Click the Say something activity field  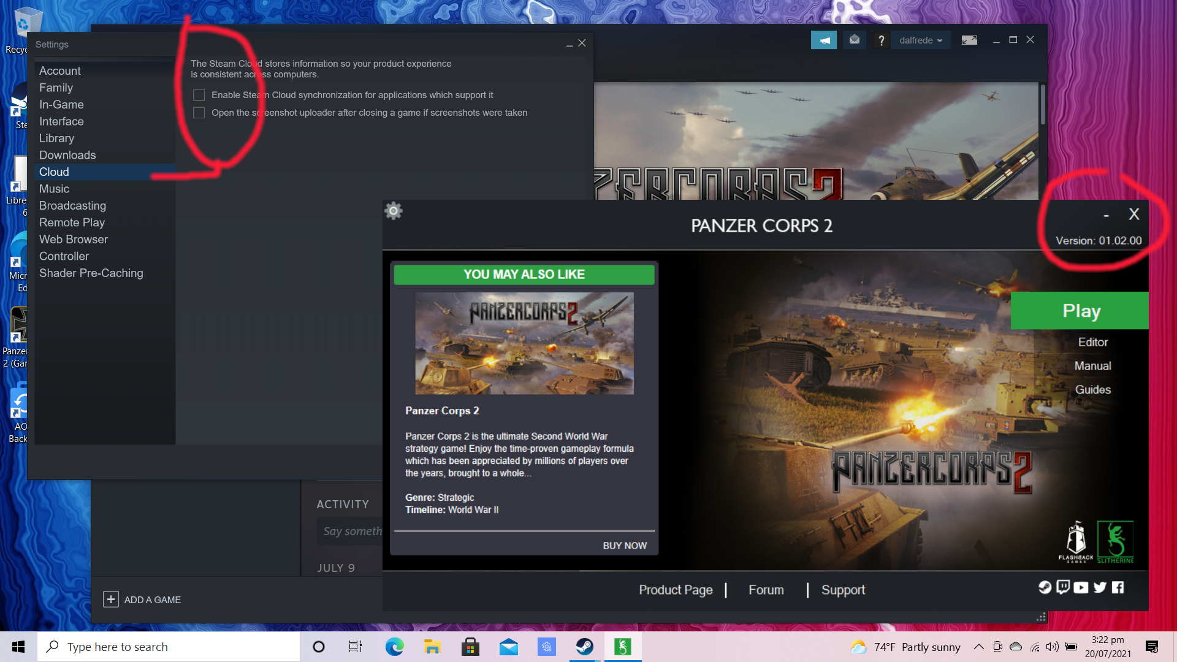pyautogui.click(x=351, y=531)
